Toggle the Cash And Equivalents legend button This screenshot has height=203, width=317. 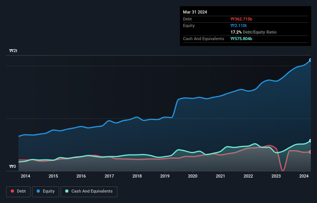click(89, 191)
